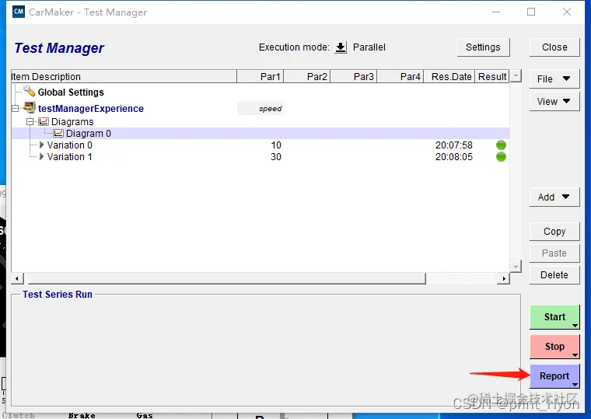Image resolution: width=591 pixels, height=419 pixels.
Task: Select the testManagerExperience tree item
Action: (90, 109)
